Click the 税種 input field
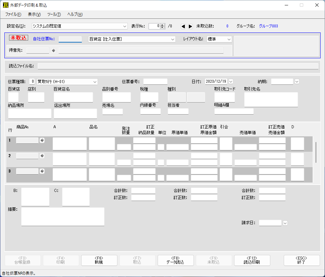 [149, 97]
